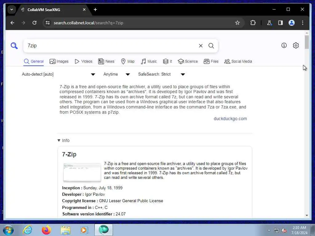The width and height of the screenshot is (315, 236).
Task: Launch Firefox from taskbar
Action: pos(46,230)
